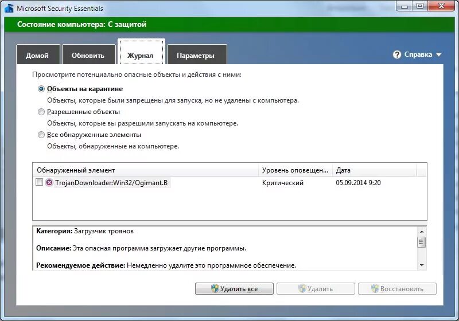
Task: Close the Security Essentials window
Action: [x=441, y=6]
